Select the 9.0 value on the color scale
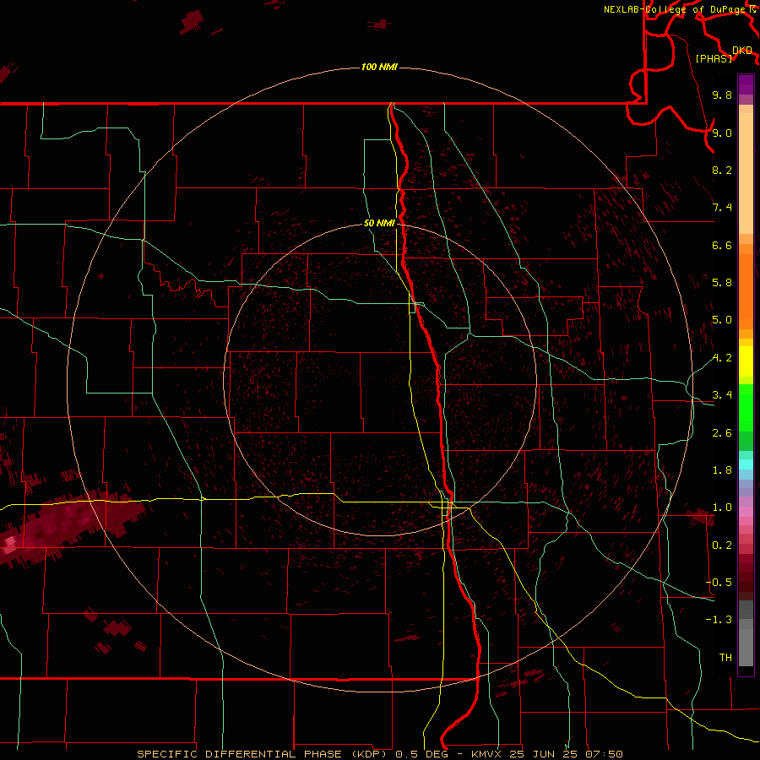This screenshot has width=760, height=760. coord(722,133)
